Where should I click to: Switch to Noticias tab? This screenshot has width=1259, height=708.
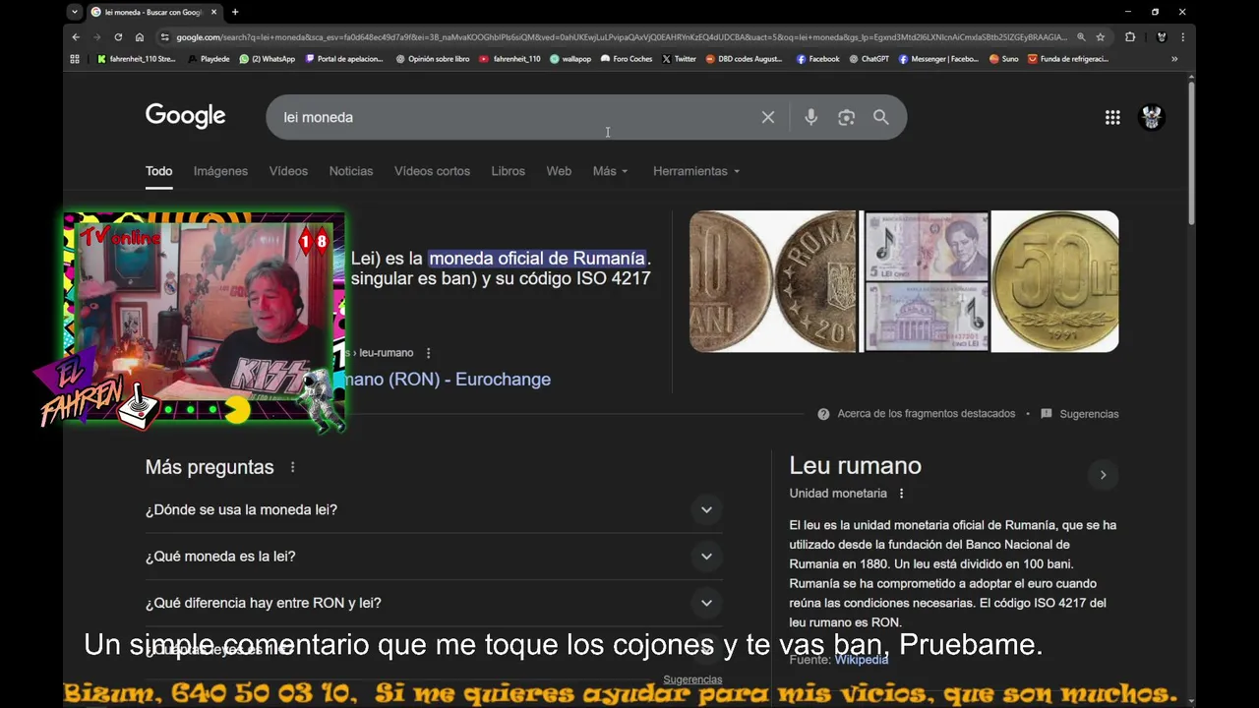click(x=351, y=171)
